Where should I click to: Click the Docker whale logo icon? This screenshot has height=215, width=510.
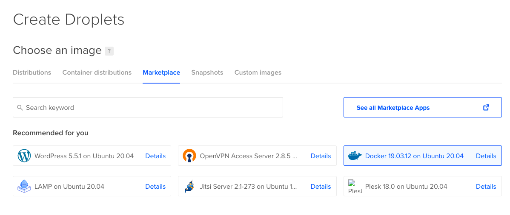355,156
